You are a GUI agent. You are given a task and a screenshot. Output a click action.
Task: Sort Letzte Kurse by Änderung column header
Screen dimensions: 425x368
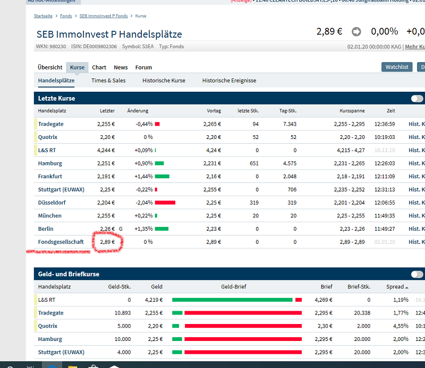pyautogui.click(x=138, y=111)
